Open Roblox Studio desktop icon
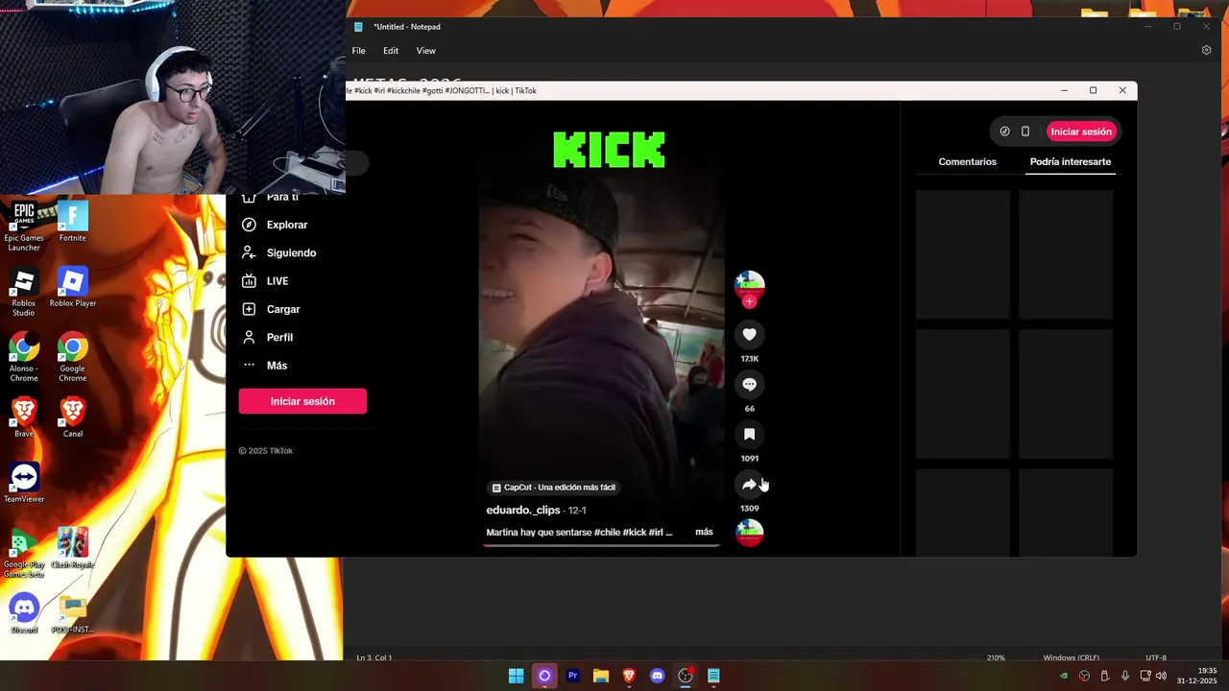The width and height of the screenshot is (1229, 691). 24,293
